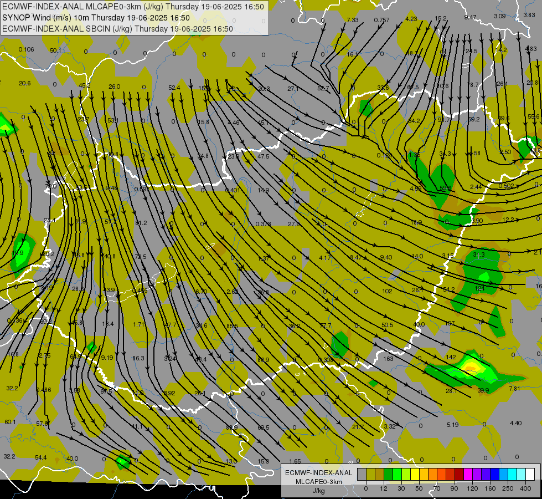This screenshot has width=542, height=499.
Task: Click the map value 12.2
Action: coord(508,220)
